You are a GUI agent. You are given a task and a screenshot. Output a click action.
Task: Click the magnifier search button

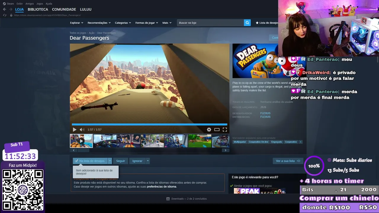pos(247,23)
